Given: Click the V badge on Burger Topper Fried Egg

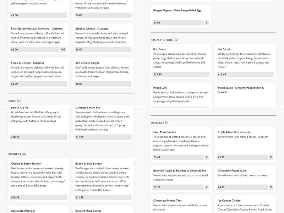Looking at the screenshot, I should point(207,23).
